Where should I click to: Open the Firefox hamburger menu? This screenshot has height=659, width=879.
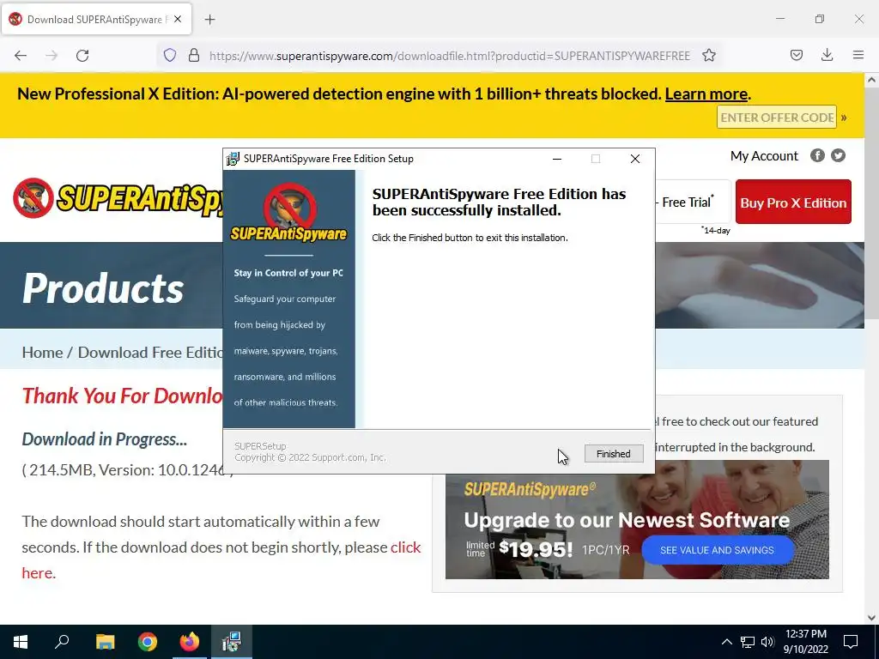[x=858, y=55]
